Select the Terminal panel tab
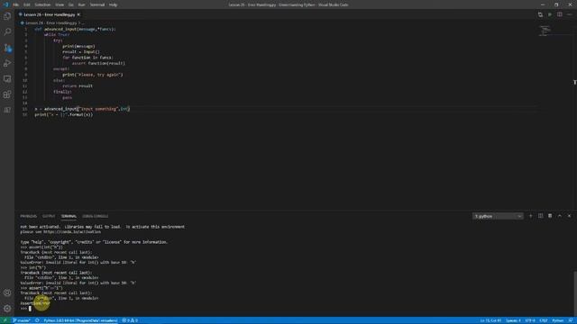The width and height of the screenshot is (577, 324). pyautogui.click(x=69, y=216)
